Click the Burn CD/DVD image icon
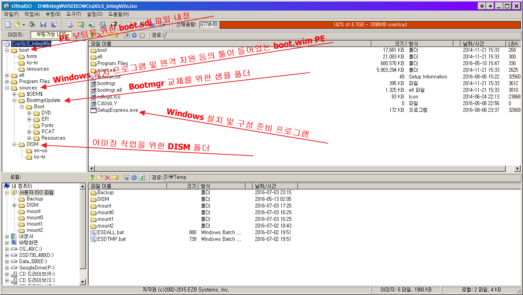 click(114, 25)
